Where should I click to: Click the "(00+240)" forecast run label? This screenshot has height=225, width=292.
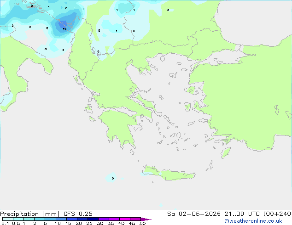coord(278,214)
